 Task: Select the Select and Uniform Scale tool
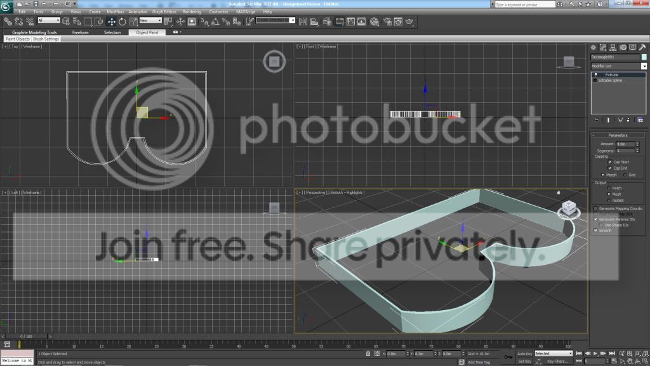point(133,22)
